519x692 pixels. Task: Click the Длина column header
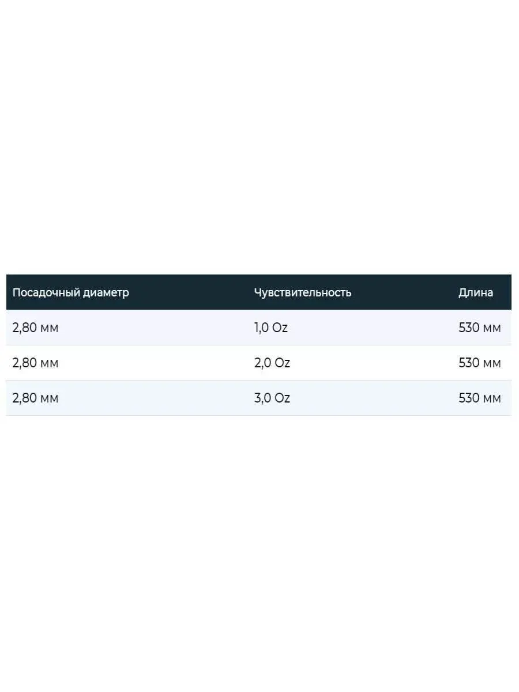tap(476, 292)
